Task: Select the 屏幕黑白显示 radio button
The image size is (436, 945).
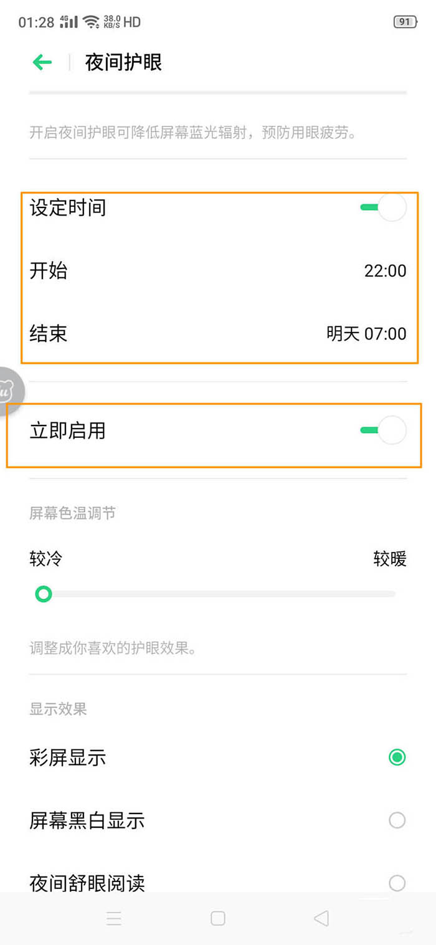Action: coord(397,820)
